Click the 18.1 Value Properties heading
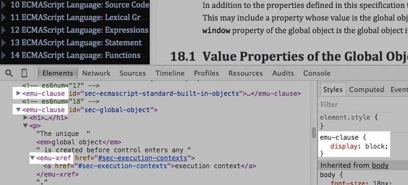This screenshot has height=185, width=408. (289, 57)
